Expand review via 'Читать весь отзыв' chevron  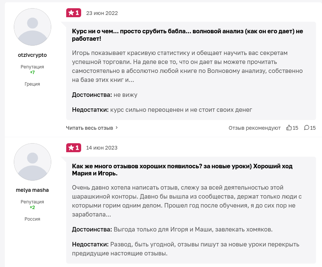tap(117, 128)
